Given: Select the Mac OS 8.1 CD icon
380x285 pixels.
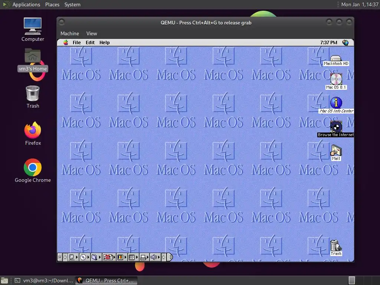Looking at the screenshot, I should (336, 81).
